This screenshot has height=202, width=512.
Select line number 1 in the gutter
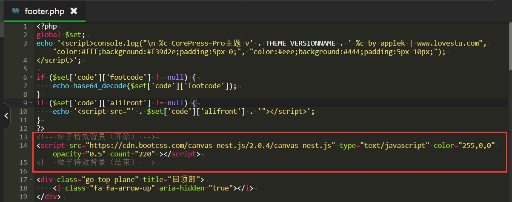[26, 26]
